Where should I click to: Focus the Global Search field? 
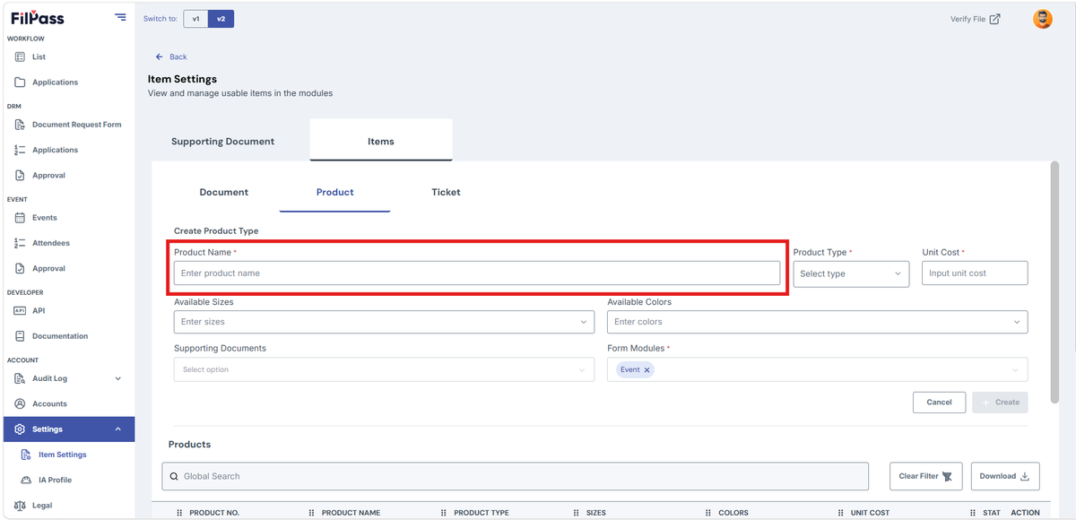click(x=516, y=476)
